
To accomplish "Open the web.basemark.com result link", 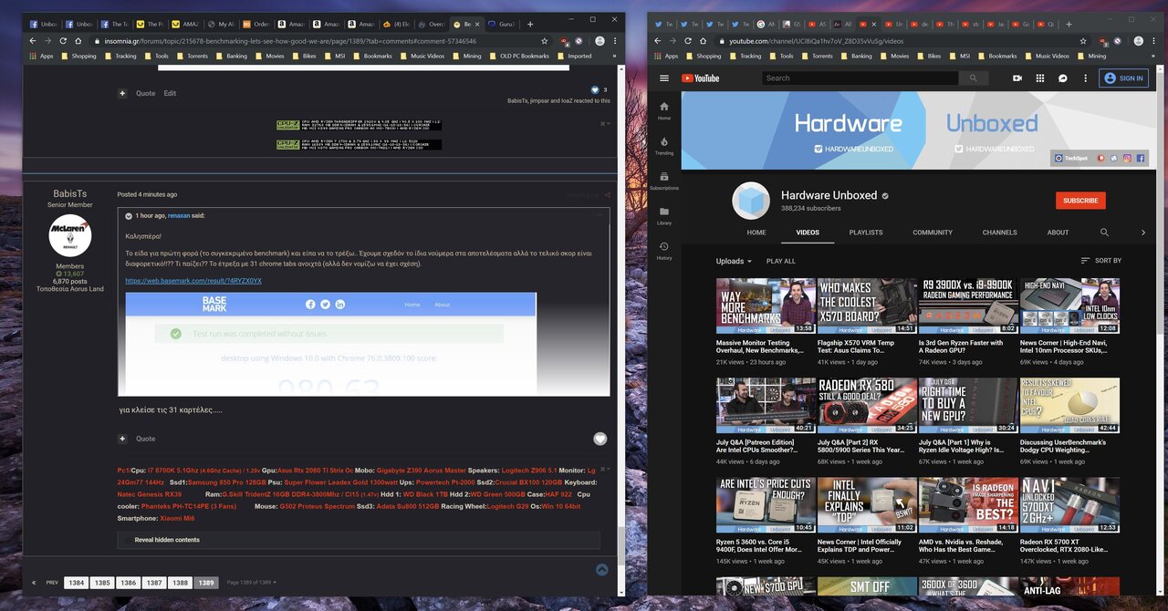I will (193, 281).
